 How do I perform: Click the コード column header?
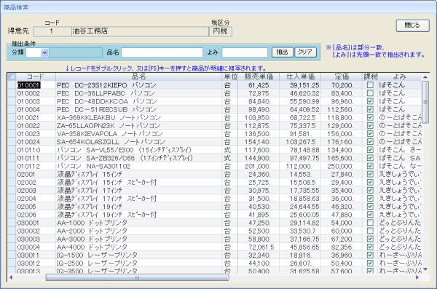(x=36, y=76)
